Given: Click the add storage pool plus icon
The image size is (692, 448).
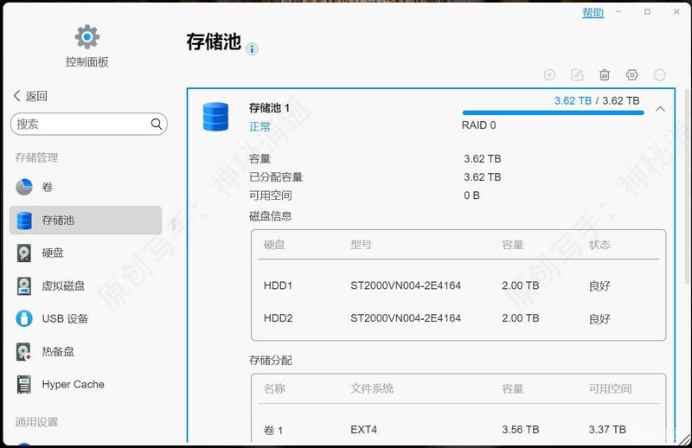Looking at the screenshot, I should (x=549, y=74).
